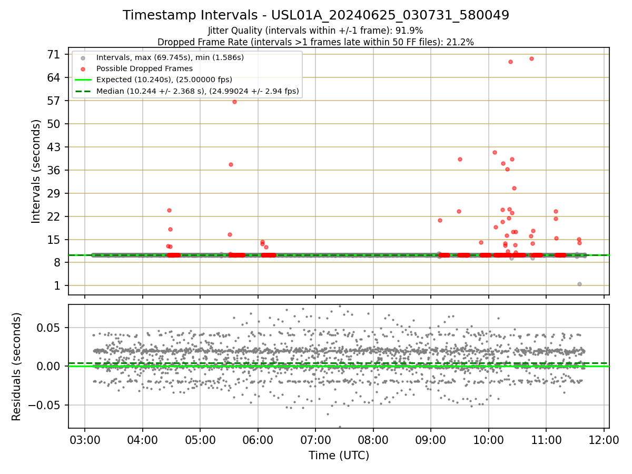Click the '08:00' time tick label

[x=373, y=440]
